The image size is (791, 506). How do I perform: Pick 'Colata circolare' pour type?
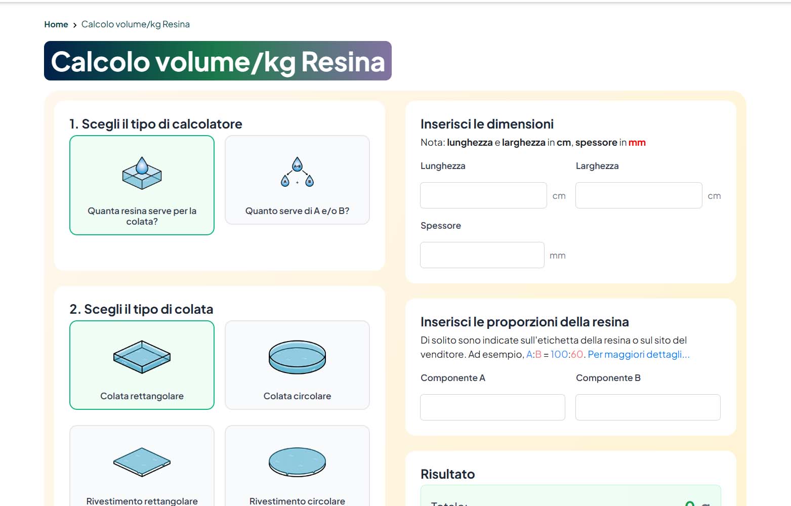click(x=297, y=396)
